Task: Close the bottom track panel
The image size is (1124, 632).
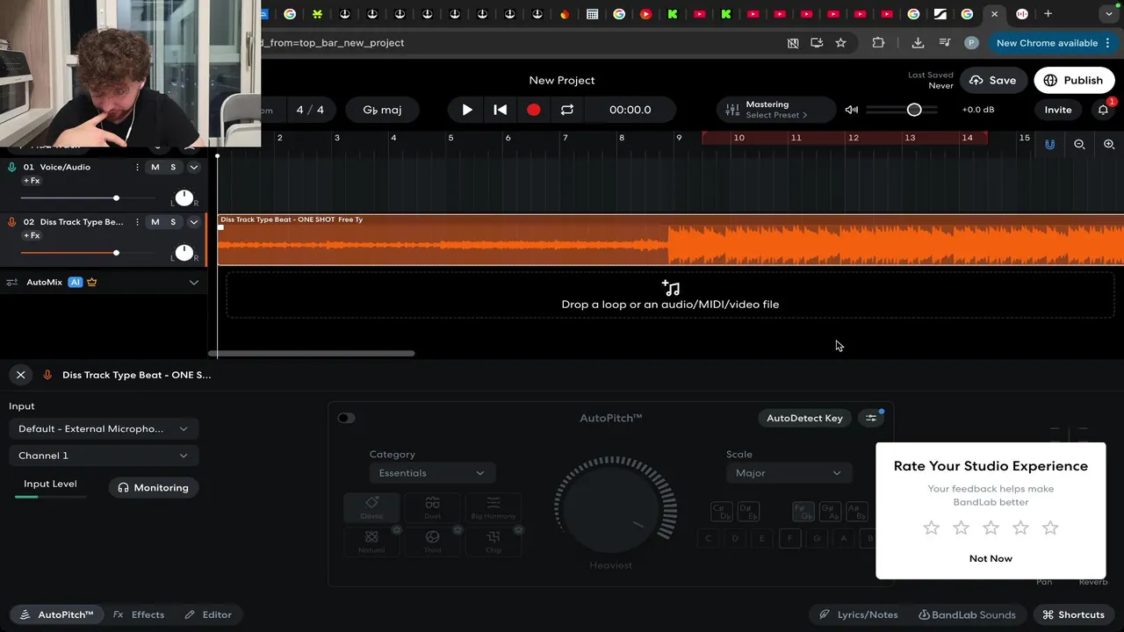Action: point(21,375)
